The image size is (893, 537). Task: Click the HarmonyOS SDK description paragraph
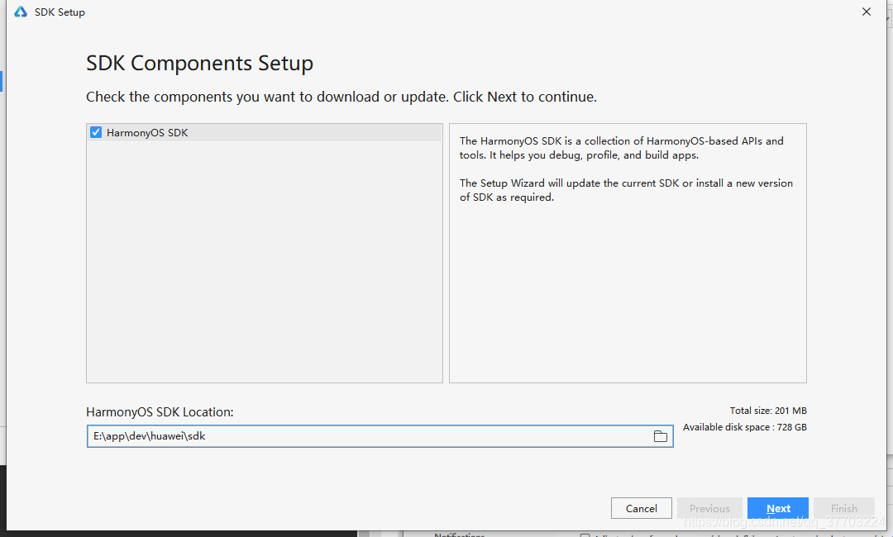(622, 148)
